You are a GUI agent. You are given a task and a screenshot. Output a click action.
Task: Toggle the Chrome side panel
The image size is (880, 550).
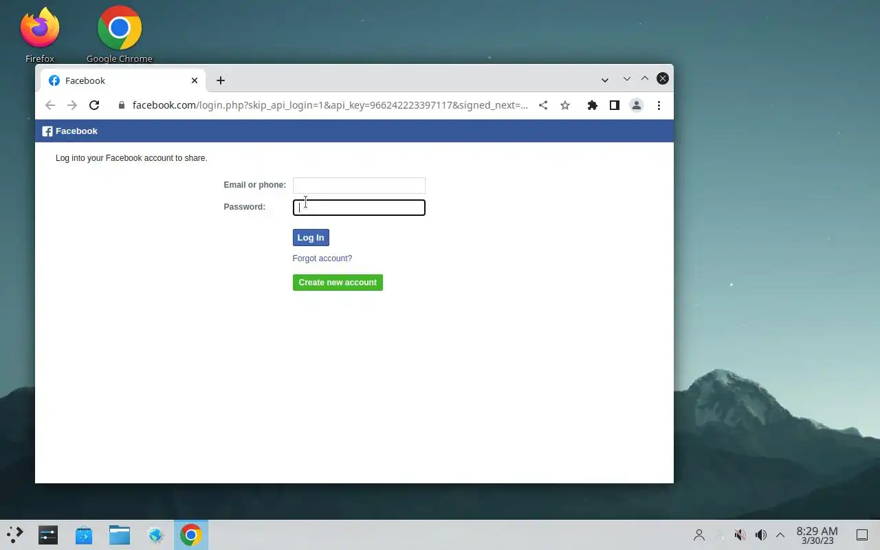pyautogui.click(x=615, y=105)
